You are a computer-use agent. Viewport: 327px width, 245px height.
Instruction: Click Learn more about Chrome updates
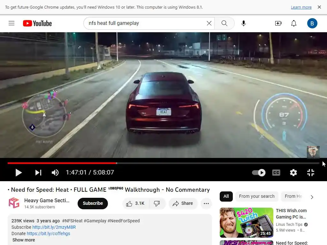301,7
